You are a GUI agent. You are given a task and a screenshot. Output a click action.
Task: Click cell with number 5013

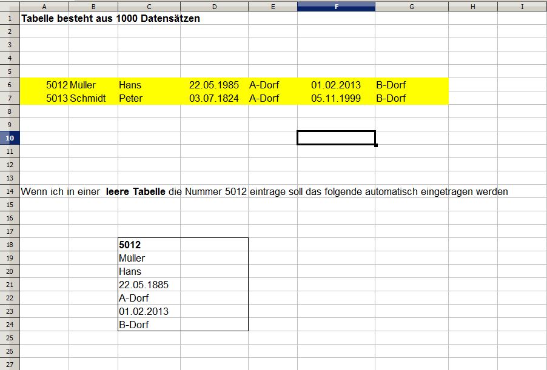[44, 98]
